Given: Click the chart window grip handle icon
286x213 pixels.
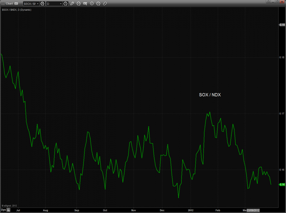Looking at the screenshot, I should click(x=3, y=4).
